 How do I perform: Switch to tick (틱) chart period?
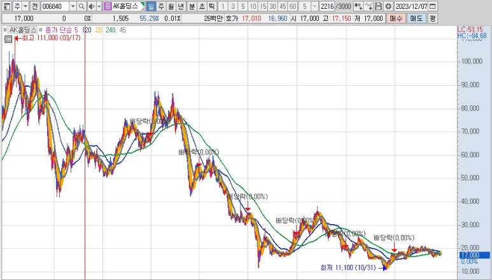click(x=212, y=6)
